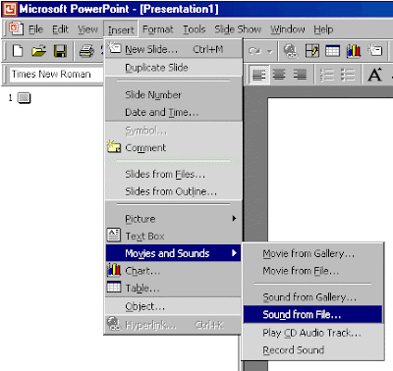393x371 pixels.
Task: Select Movie from Gallery option
Action: [313, 253]
